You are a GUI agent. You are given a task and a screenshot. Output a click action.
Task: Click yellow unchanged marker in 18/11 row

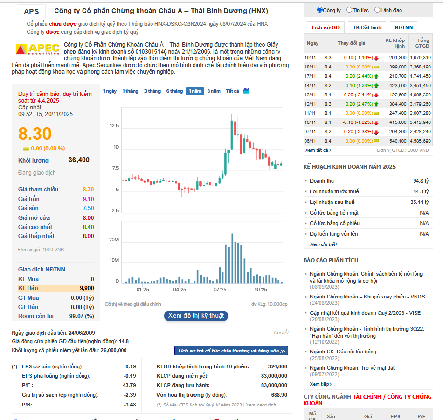[x=376, y=67]
